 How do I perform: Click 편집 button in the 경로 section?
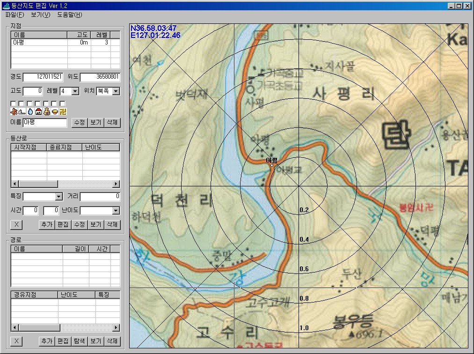63,341
